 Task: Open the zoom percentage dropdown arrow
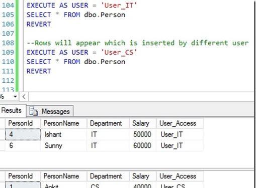coord(15,96)
